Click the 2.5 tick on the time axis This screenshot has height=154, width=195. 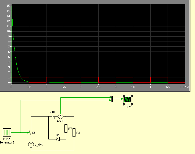tap(98, 87)
